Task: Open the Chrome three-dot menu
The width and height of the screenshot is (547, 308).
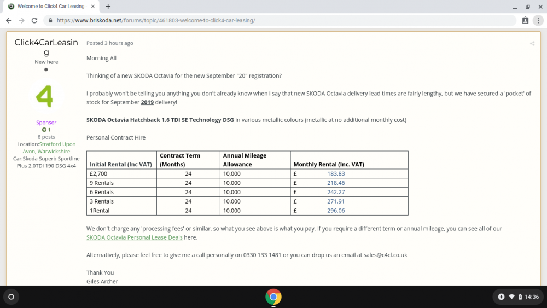Action: [x=538, y=21]
